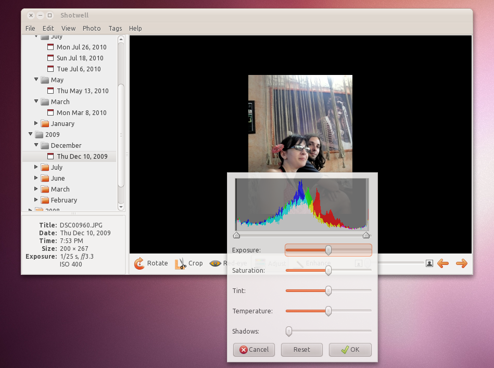Screen dimensions: 494x368
Task: Click calendar icon for Tue Jul 6, 2010
Action: [x=50, y=69]
